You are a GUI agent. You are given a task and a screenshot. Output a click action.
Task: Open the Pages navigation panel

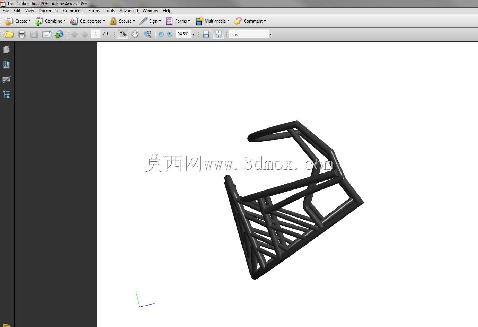point(6,50)
